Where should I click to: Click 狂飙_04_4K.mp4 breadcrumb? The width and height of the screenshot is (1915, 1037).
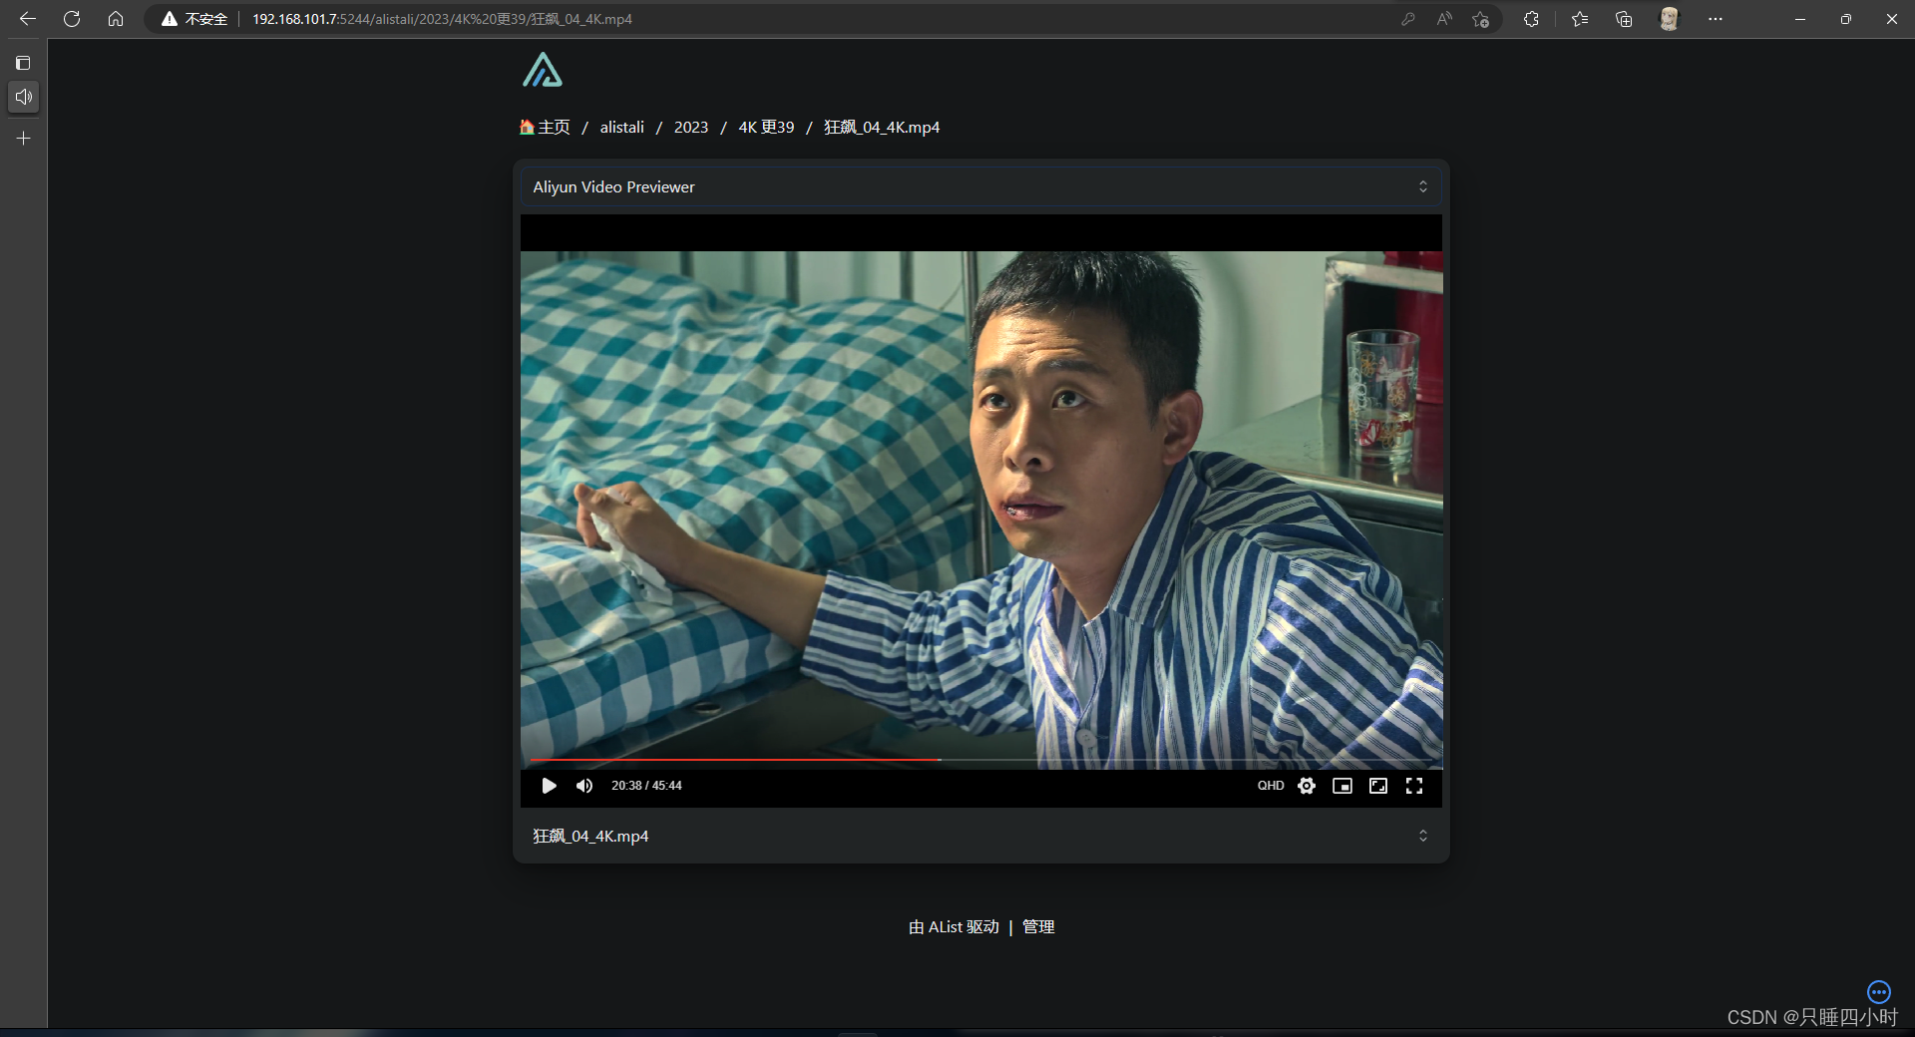(x=882, y=127)
